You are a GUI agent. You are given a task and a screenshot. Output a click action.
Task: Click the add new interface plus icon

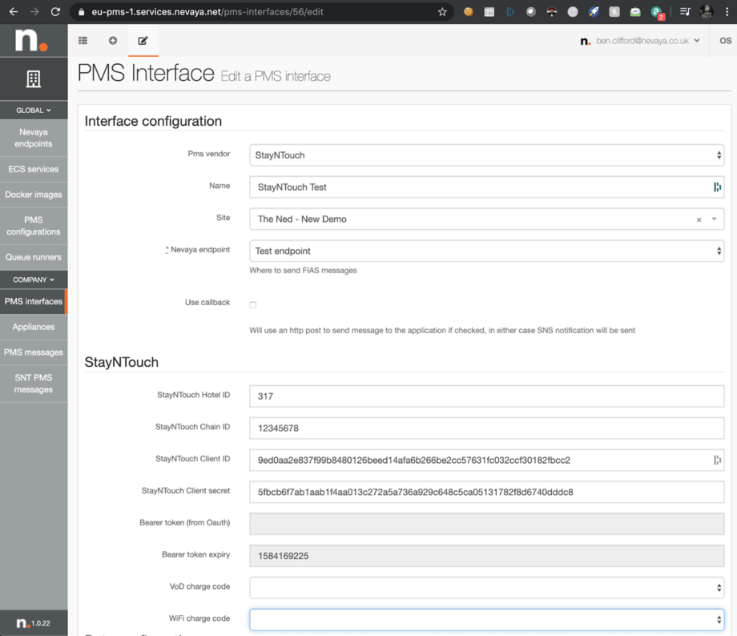(x=113, y=40)
